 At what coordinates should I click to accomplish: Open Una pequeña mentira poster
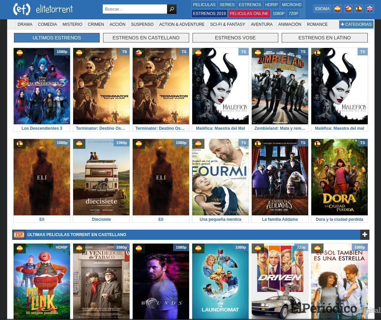[220, 177]
